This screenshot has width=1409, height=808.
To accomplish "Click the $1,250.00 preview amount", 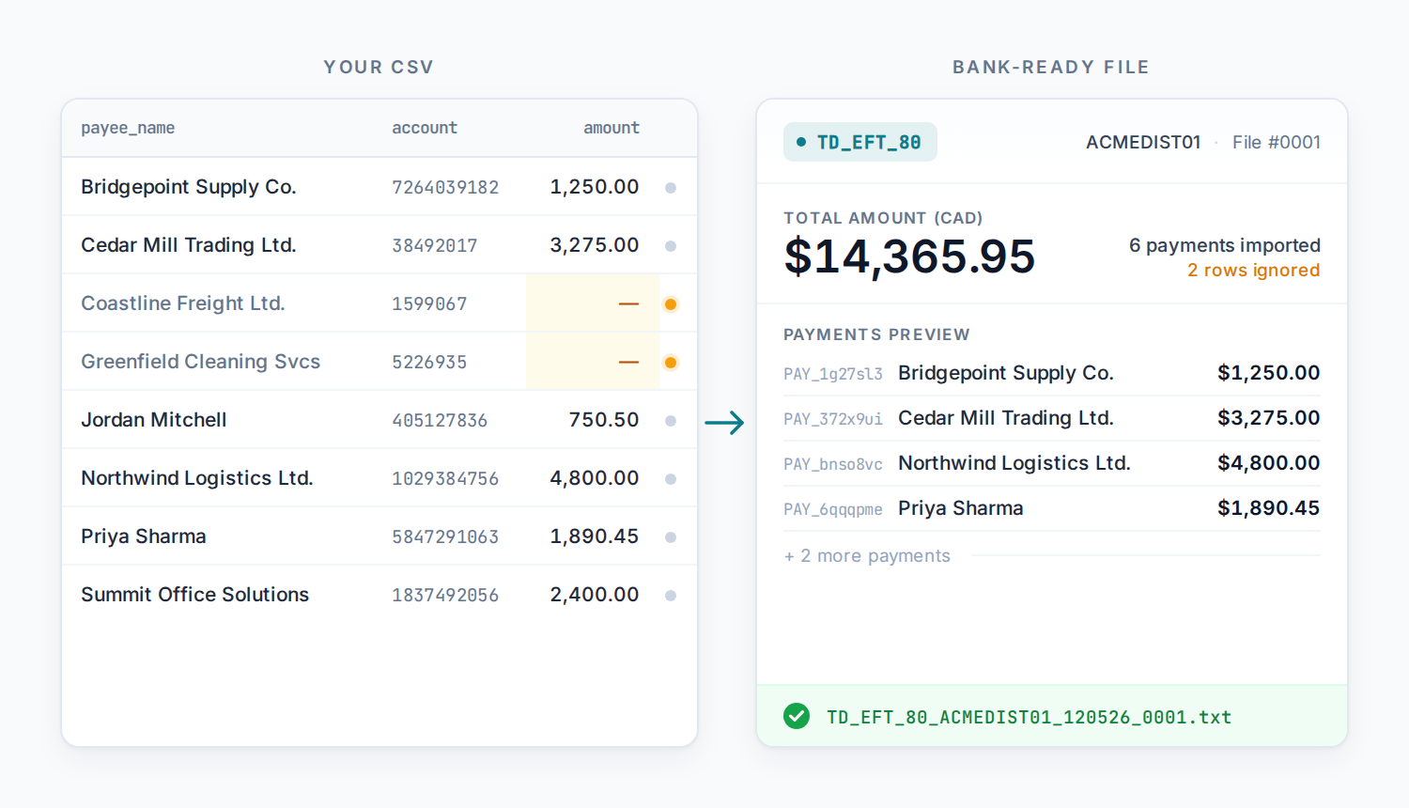I will click(1269, 373).
